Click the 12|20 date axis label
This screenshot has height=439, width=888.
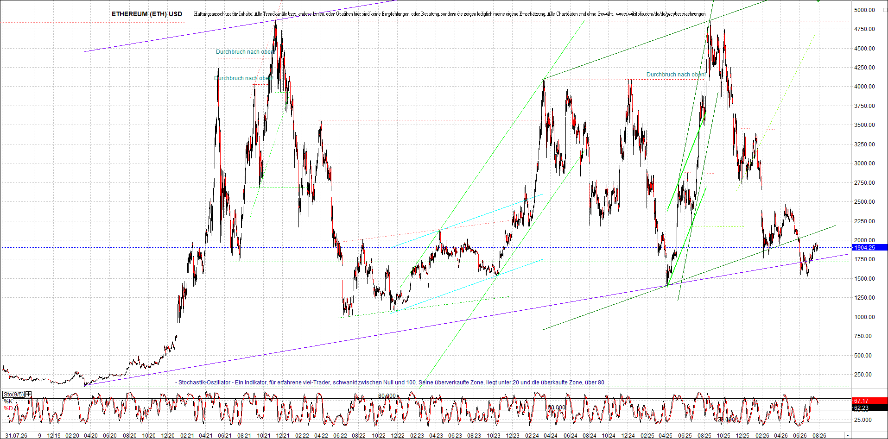pos(168,436)
